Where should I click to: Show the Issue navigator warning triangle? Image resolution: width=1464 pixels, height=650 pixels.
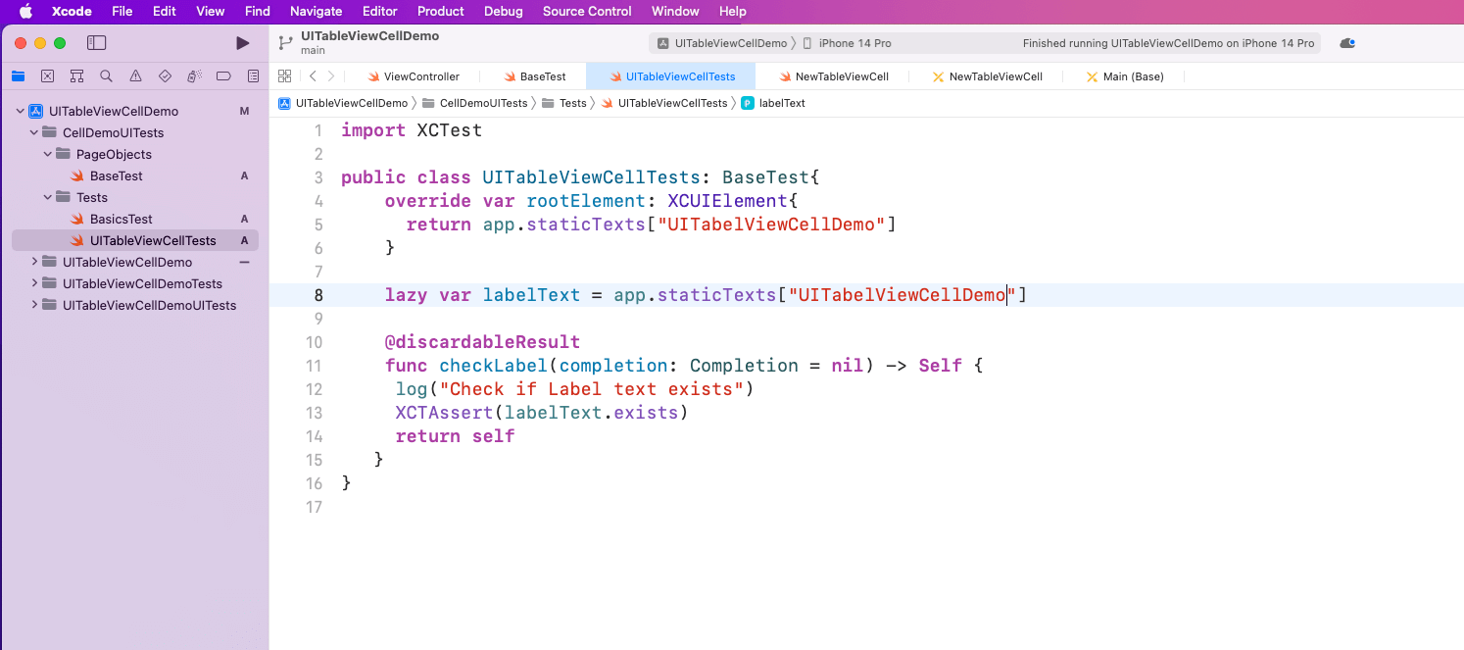[136, 75]
